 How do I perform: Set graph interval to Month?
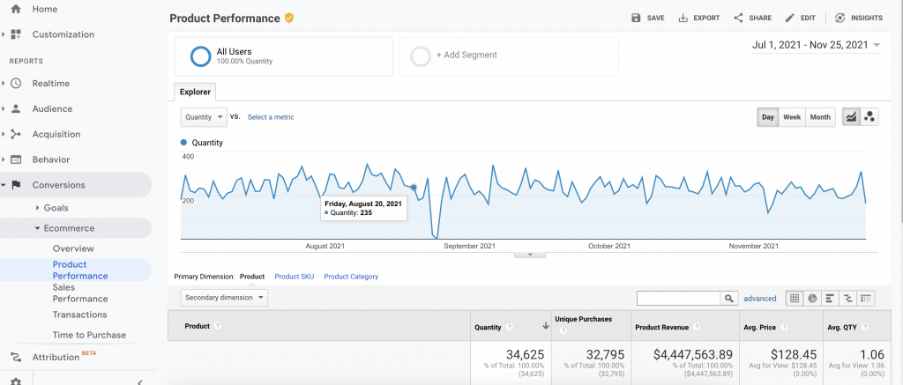click(820, 117)
